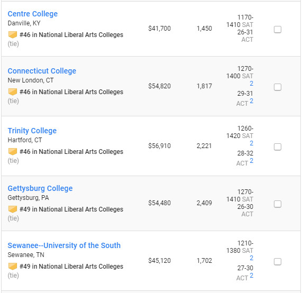Open Sewanee--University of the South link
303x293 pixels.
click(x=64, y=245)
